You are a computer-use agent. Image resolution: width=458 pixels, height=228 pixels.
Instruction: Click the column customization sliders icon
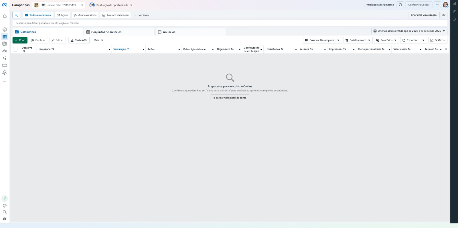click(444, 15)
